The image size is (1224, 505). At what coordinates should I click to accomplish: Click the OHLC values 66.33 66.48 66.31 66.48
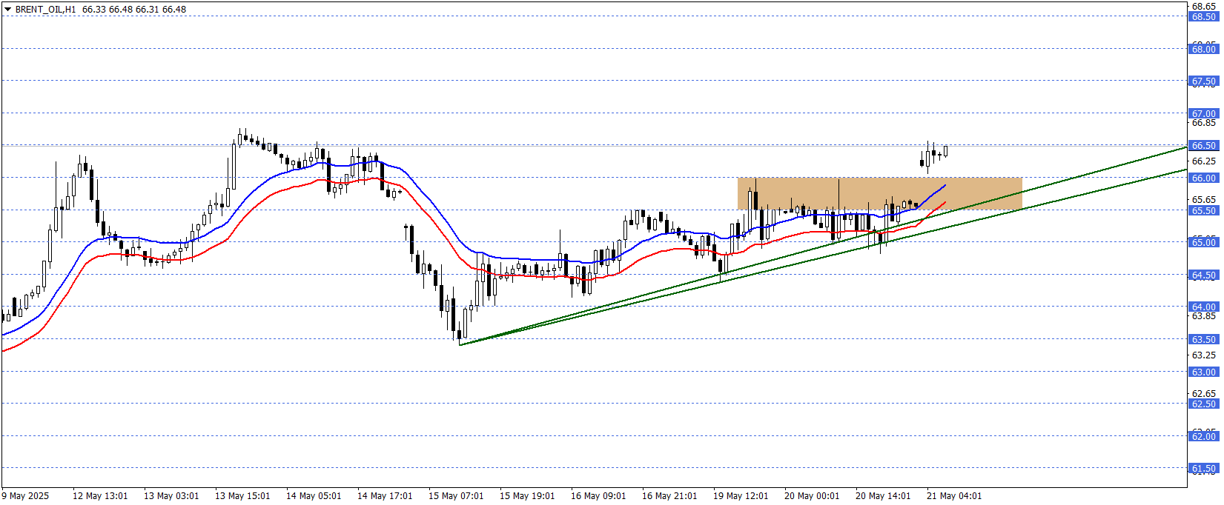click(134, 10)
